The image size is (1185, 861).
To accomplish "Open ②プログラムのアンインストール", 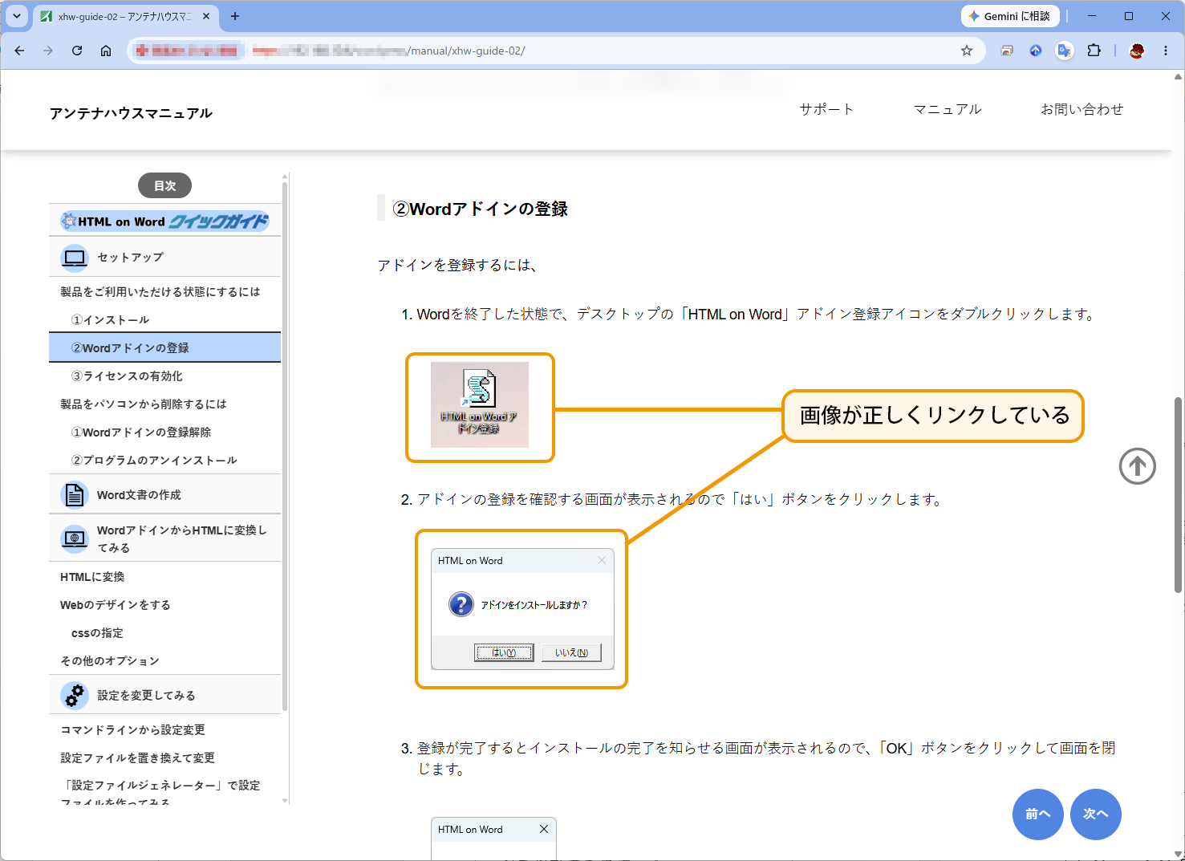I will point(154,461).
